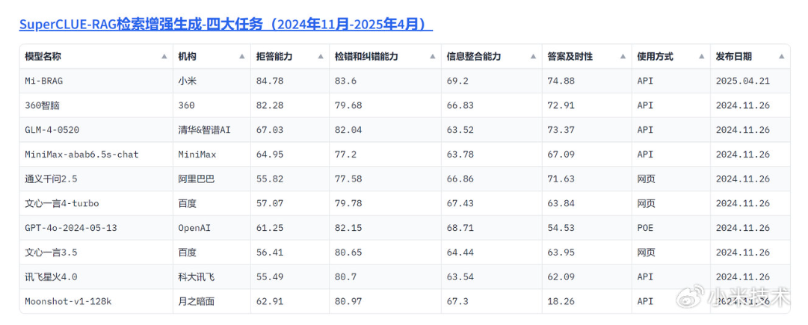Open the SuperCLUE-RAG检索增强生成 title link
Viewport: 808px width, 325px height.
226,24
